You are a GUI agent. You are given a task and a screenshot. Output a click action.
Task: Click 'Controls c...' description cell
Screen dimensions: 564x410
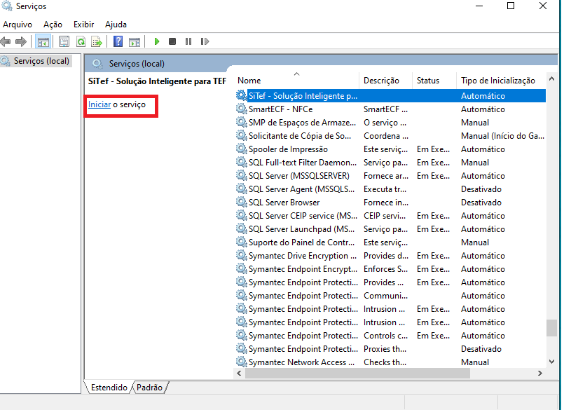[385, 336]
